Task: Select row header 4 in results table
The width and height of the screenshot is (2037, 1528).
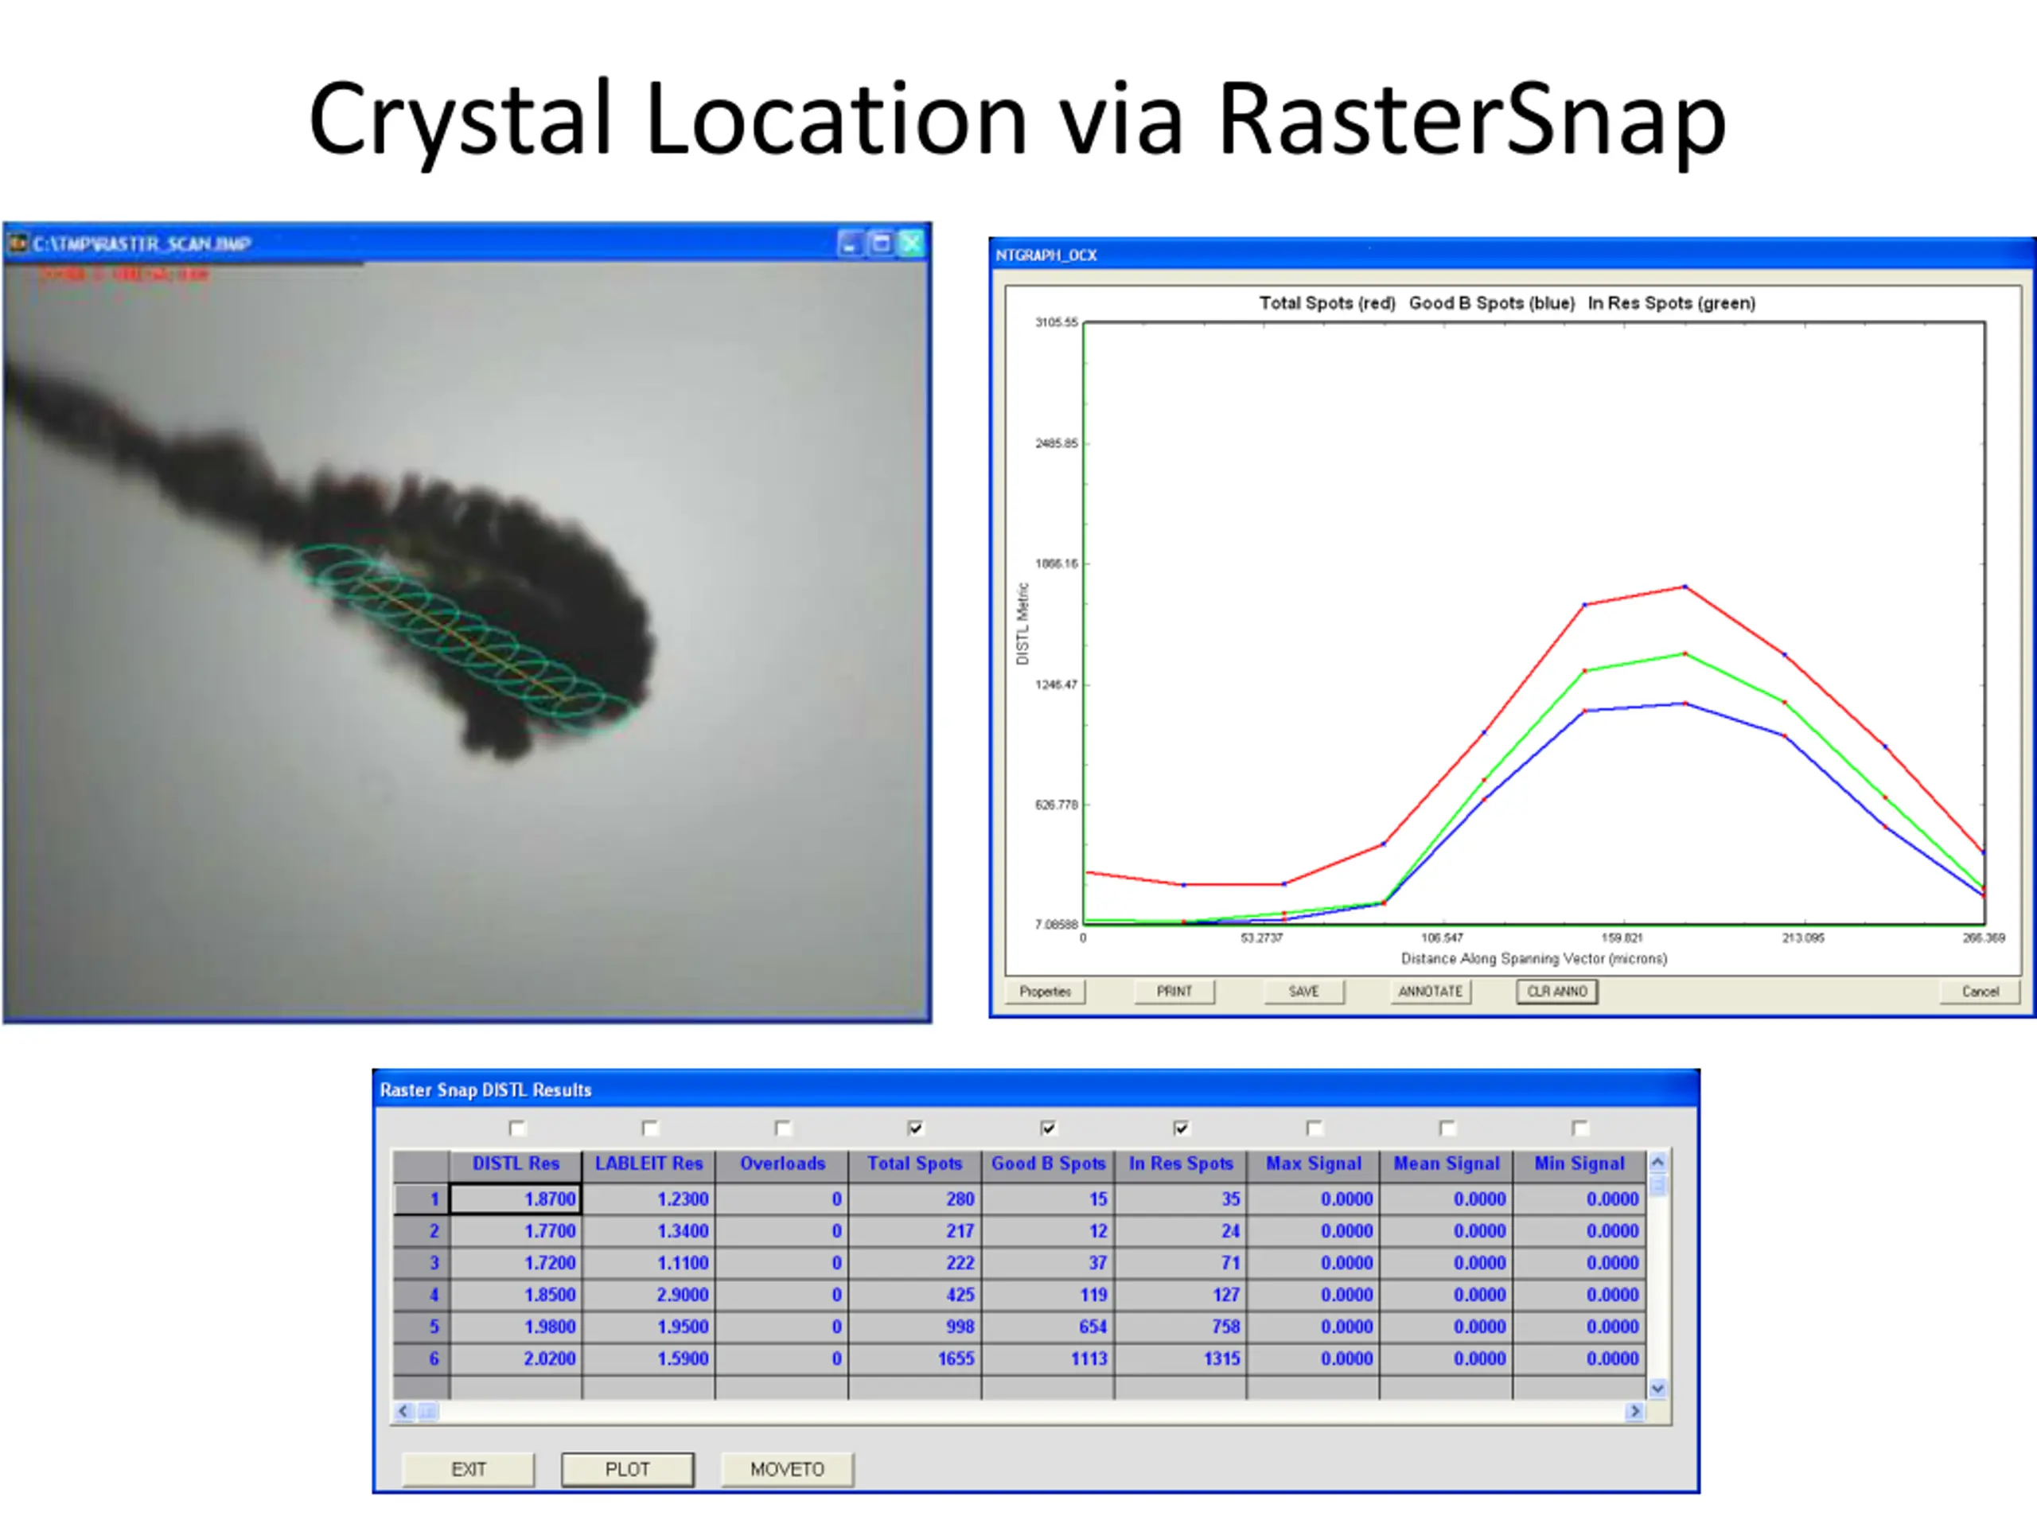Action: tap(421, 1295)
